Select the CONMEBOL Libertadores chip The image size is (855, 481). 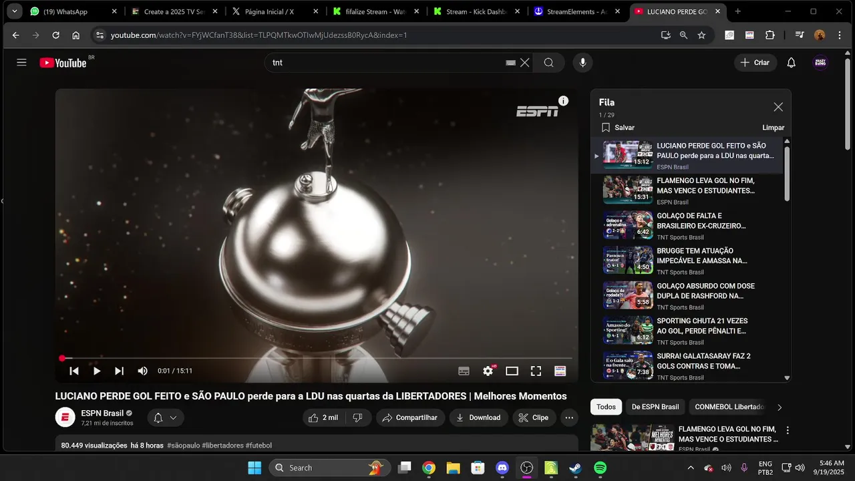729,407
